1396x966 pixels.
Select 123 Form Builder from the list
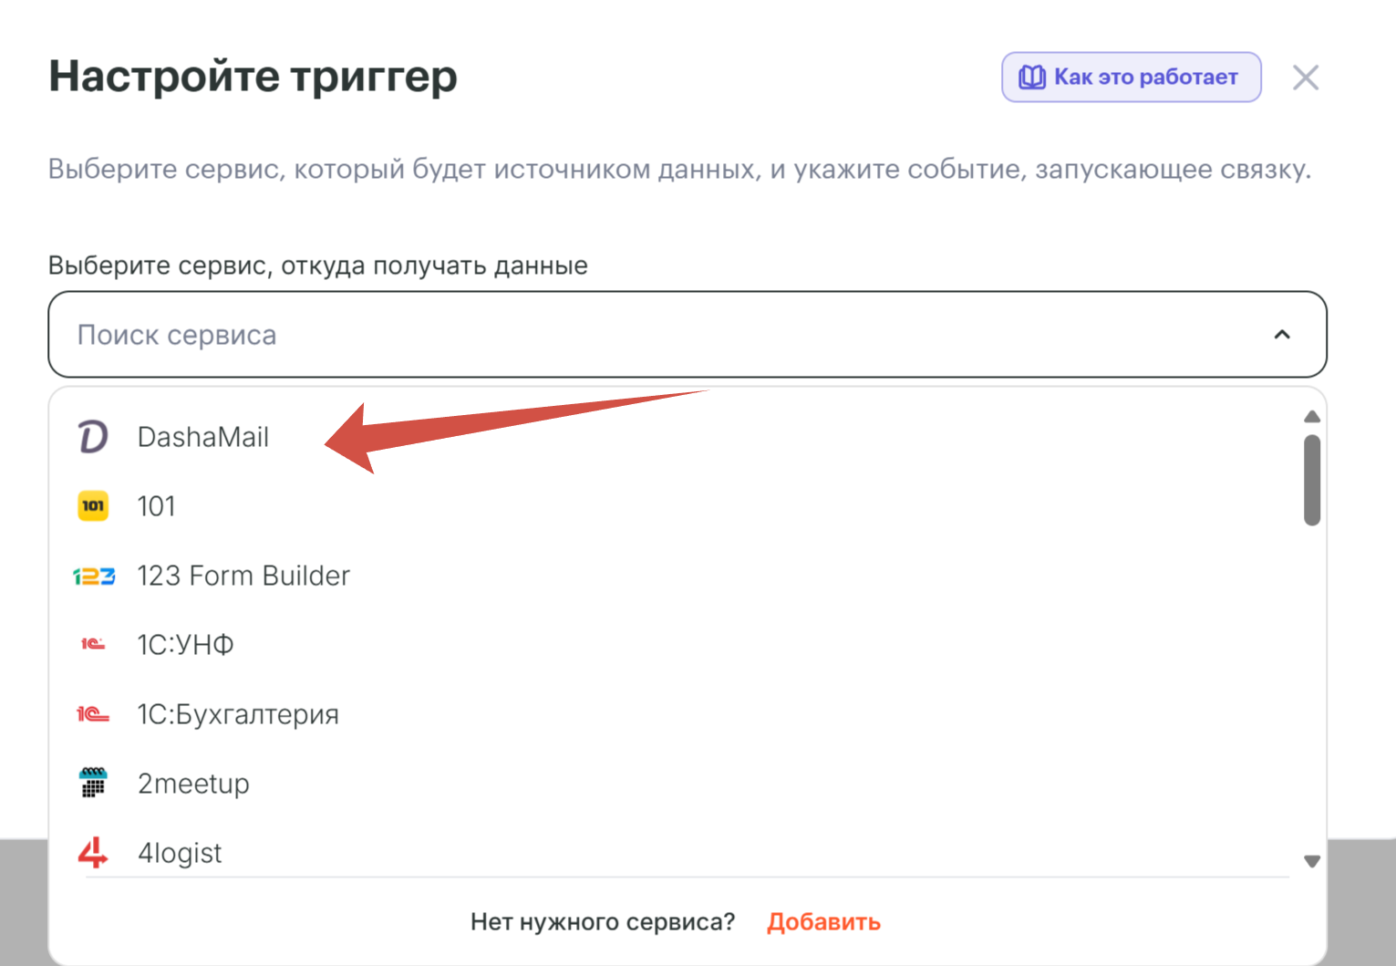243,576
